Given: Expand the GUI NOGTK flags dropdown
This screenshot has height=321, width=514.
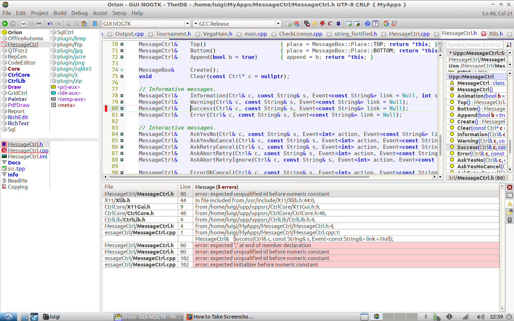Looking at the screenshot, I should [187, 24].
